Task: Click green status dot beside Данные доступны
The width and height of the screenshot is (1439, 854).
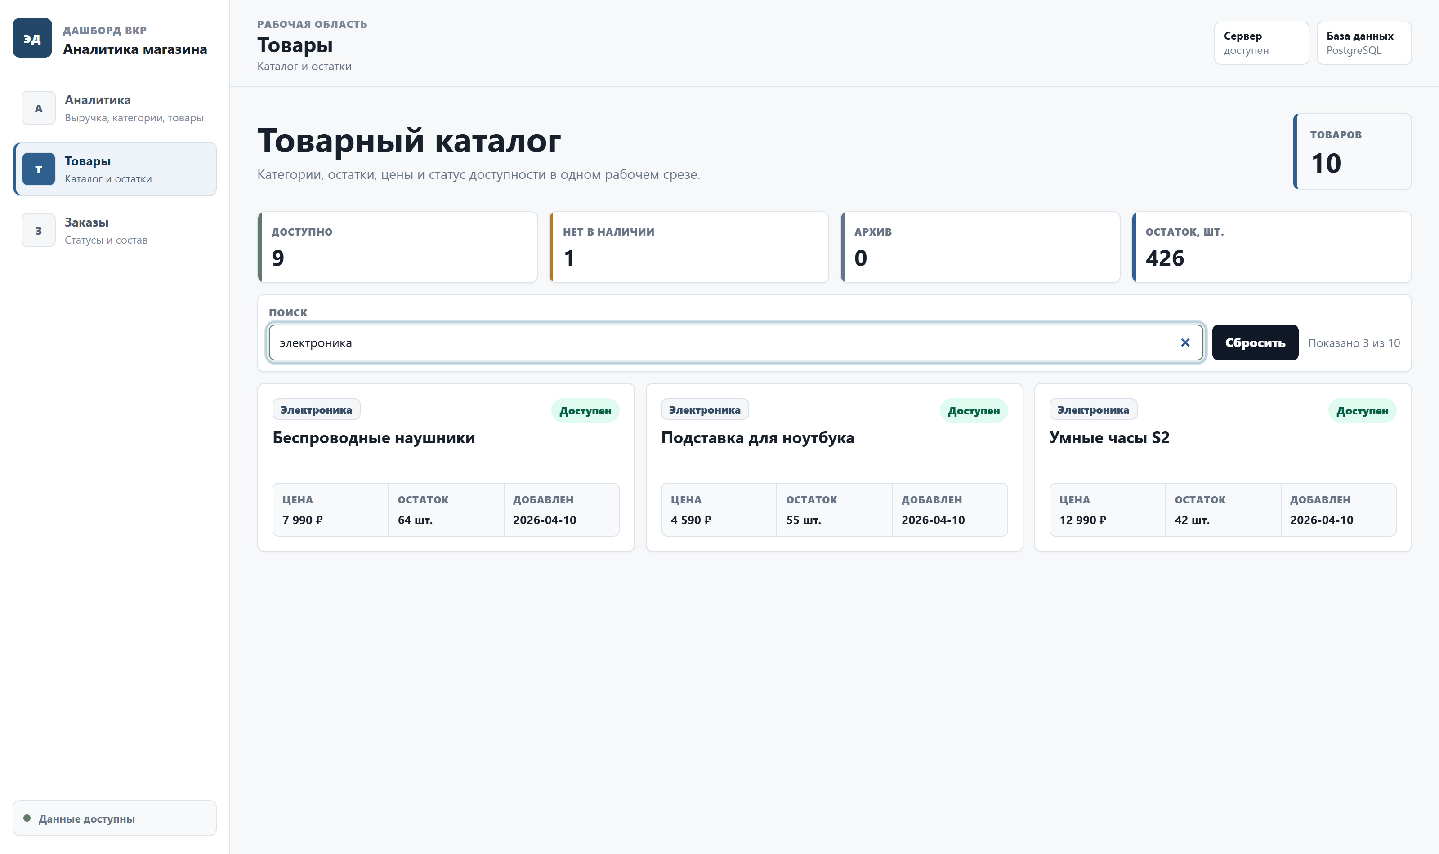Action: pos(27,818)
